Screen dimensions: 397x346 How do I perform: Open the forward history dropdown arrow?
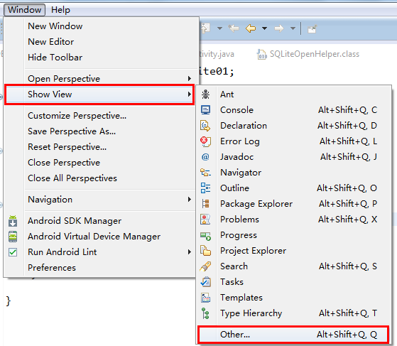point(293,28)
